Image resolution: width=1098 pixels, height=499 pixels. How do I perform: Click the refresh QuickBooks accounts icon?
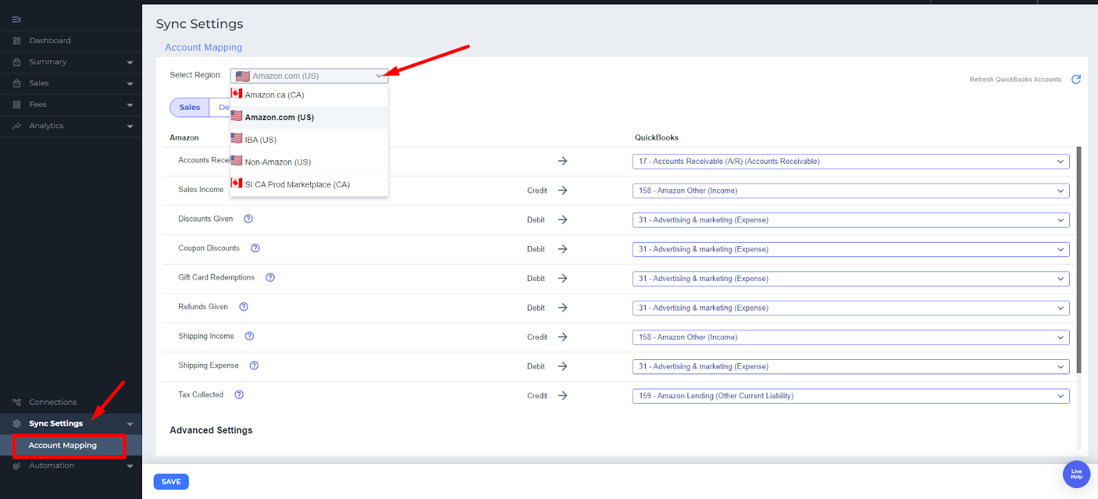coord(1076,80)
